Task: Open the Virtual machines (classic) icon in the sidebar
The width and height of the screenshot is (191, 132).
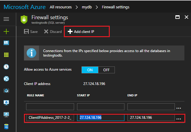Action: pos(6,115)
